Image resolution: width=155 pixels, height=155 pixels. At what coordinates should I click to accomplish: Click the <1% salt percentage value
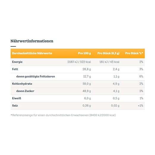[x=140, y=106]
